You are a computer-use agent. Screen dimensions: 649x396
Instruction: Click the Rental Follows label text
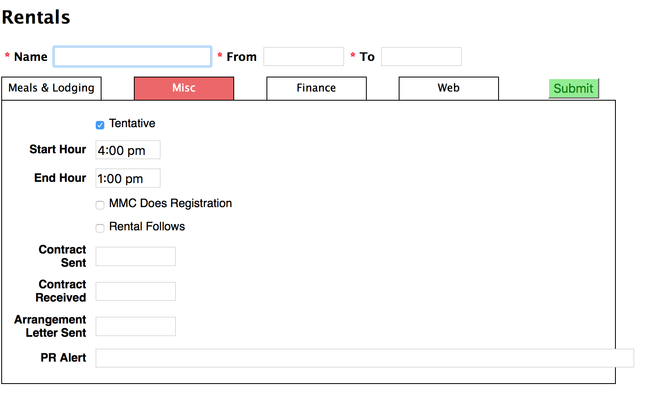click(147, 227)
